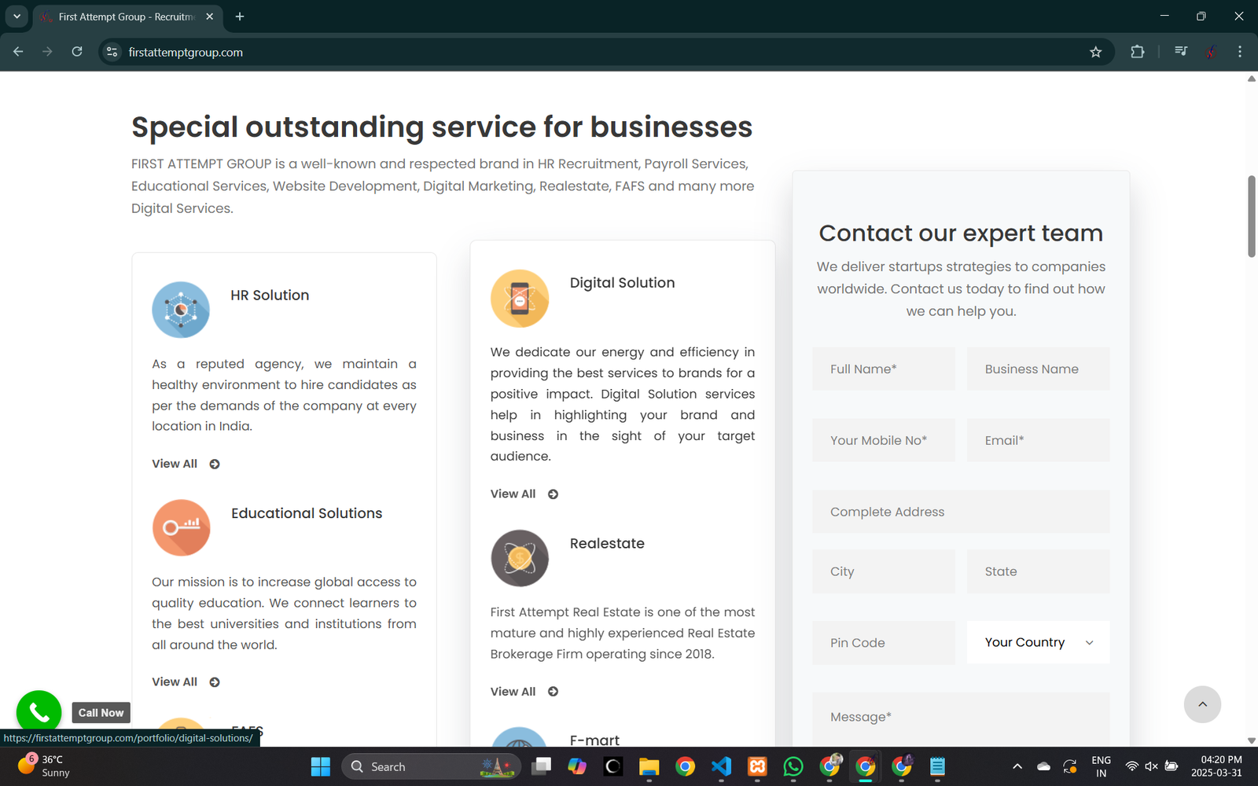Click the Educational Solutions key icon
Image resolution: width=1258 pixels, height=786 pixels.
click(x=182, y=527)
